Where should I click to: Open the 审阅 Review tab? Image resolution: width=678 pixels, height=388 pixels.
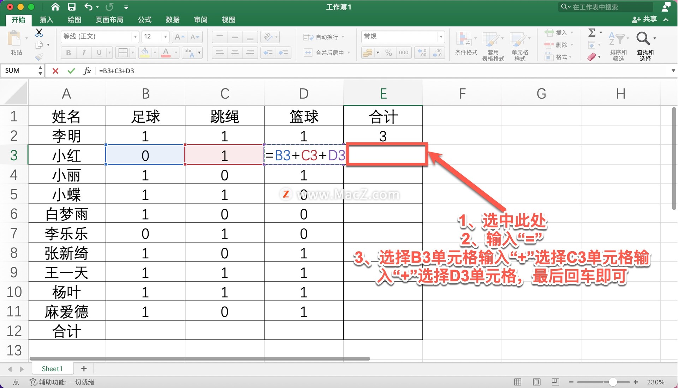[201, 20]
